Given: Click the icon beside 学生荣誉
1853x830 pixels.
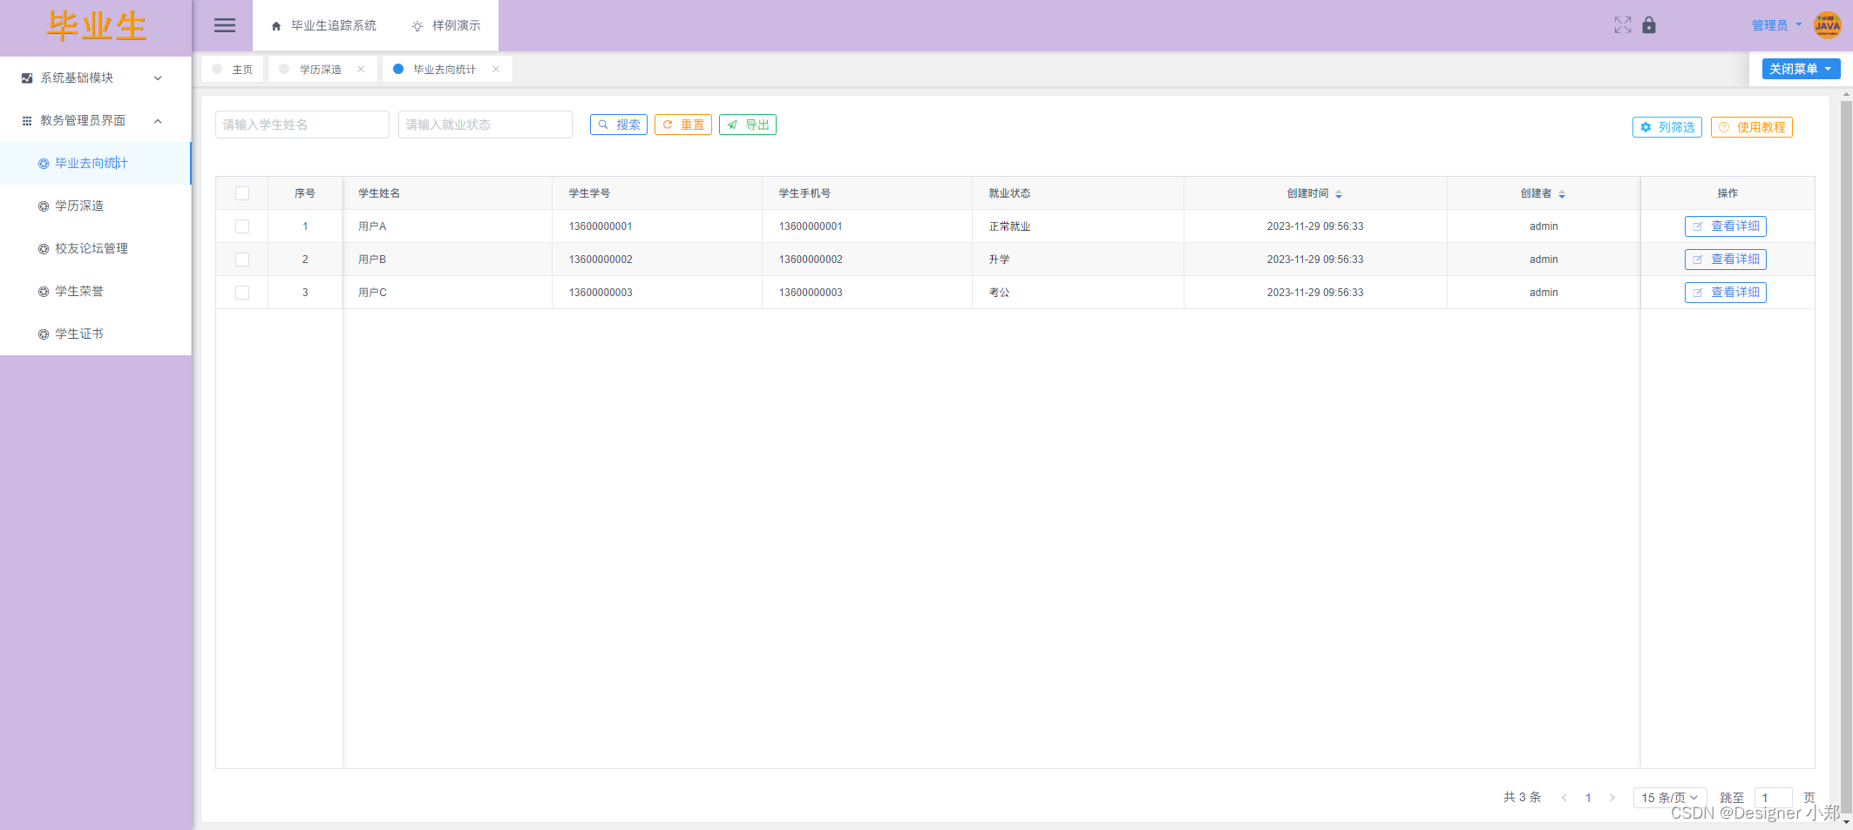Looking at the screenshot, I should point(44,292).
